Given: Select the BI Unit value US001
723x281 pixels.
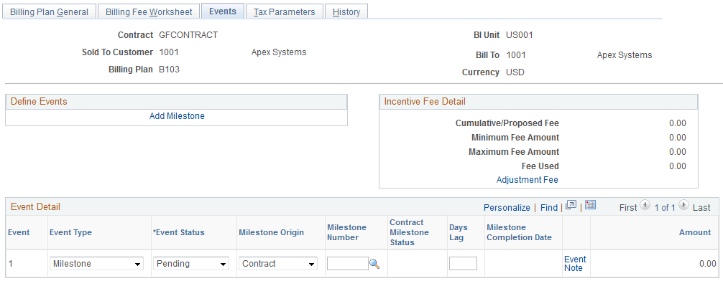Looking at the screenshot, I should click(x=520, y=35).
